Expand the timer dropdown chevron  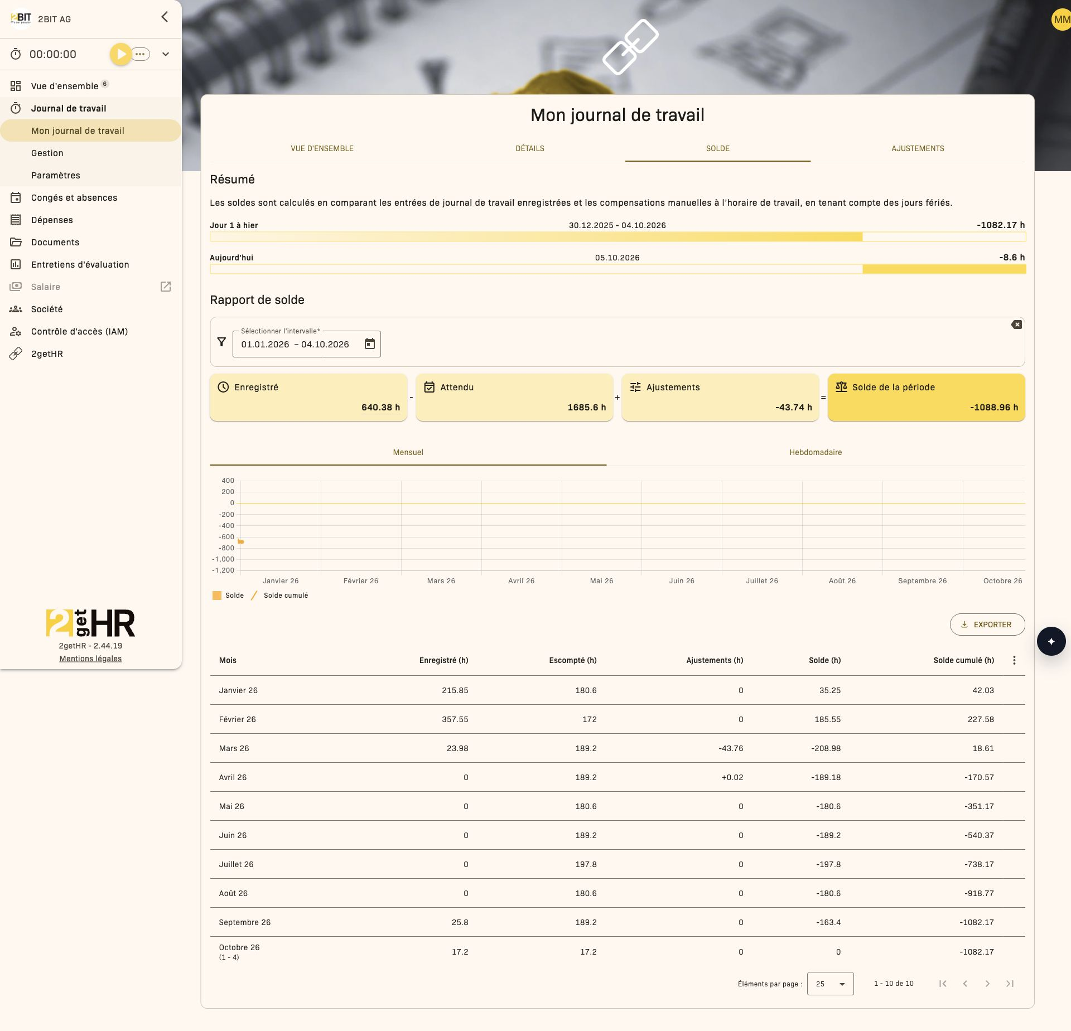166,54
